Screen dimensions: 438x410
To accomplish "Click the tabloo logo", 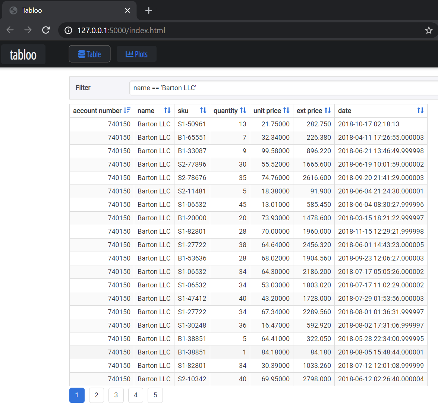I will pos(23,55).
